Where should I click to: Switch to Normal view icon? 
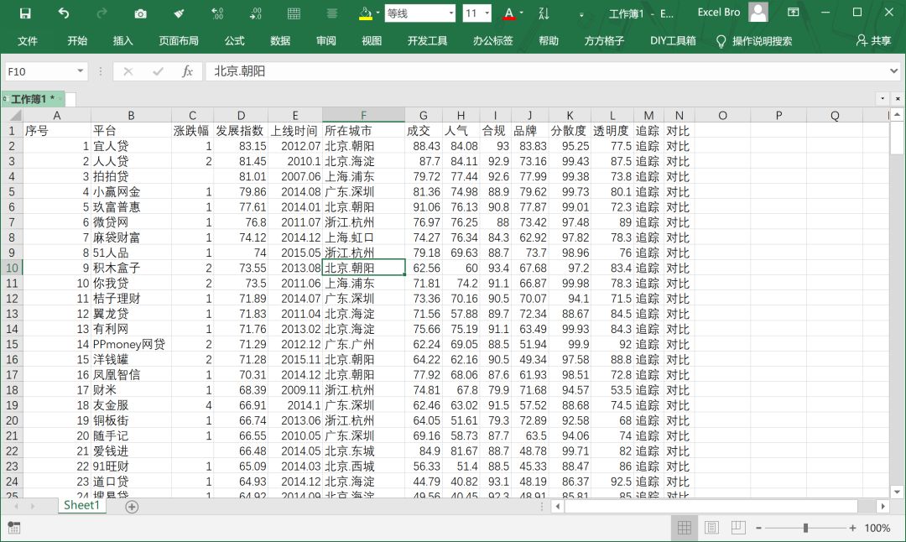point(685,528)
